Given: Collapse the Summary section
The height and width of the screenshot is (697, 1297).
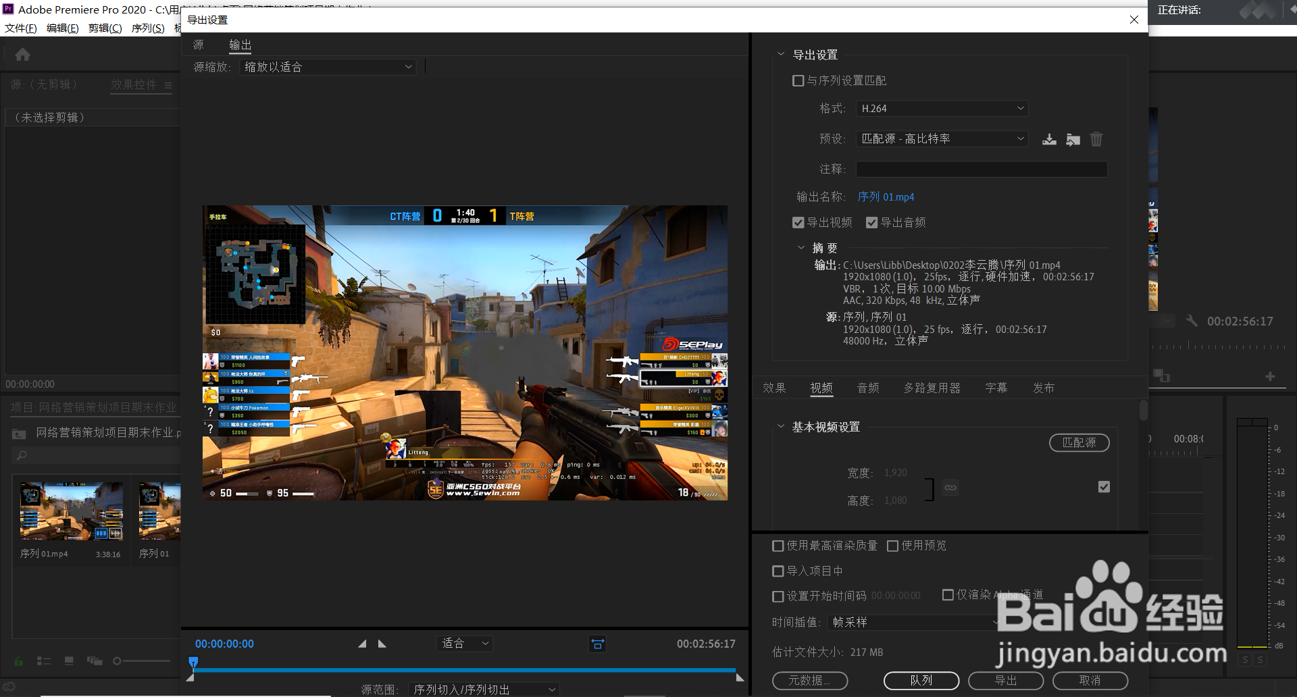Looking at the screenshot, I should pos(801,248).
